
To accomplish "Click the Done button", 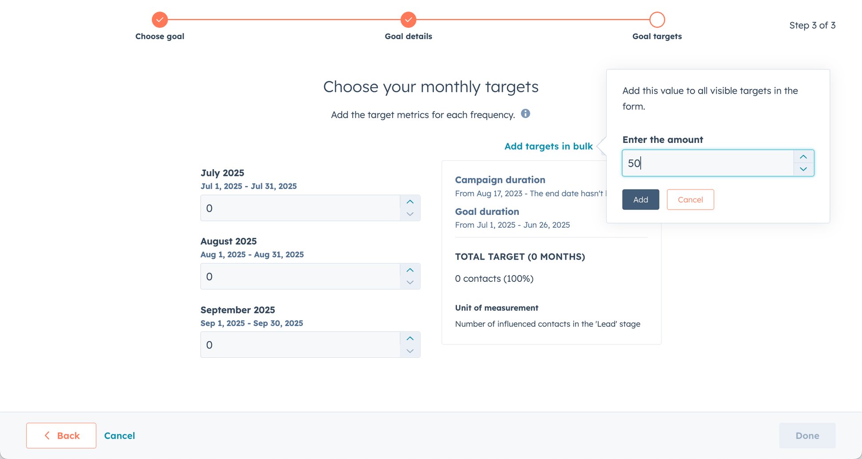I will (x=807, y=435).
